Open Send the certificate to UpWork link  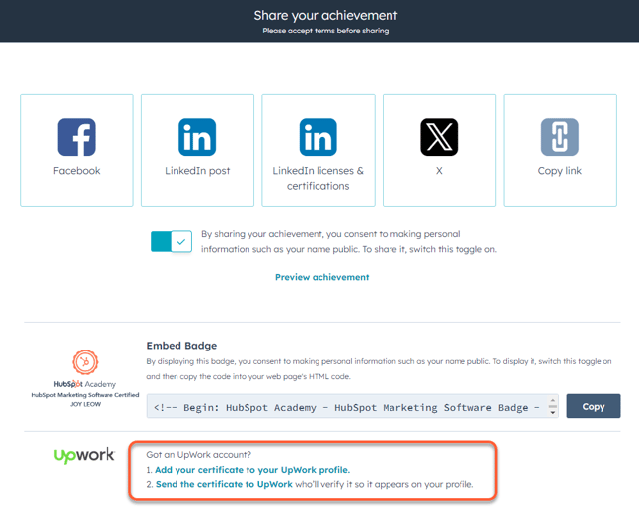224,484
